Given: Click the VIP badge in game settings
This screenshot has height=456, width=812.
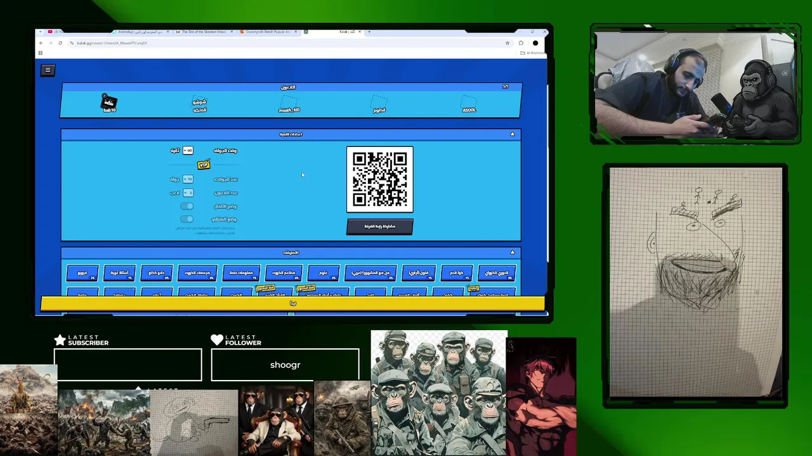Looking at the screenshot, I should 204,165.
